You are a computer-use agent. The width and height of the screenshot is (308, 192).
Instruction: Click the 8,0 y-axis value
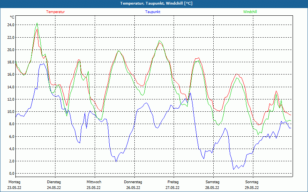click(x=12, y=124)
